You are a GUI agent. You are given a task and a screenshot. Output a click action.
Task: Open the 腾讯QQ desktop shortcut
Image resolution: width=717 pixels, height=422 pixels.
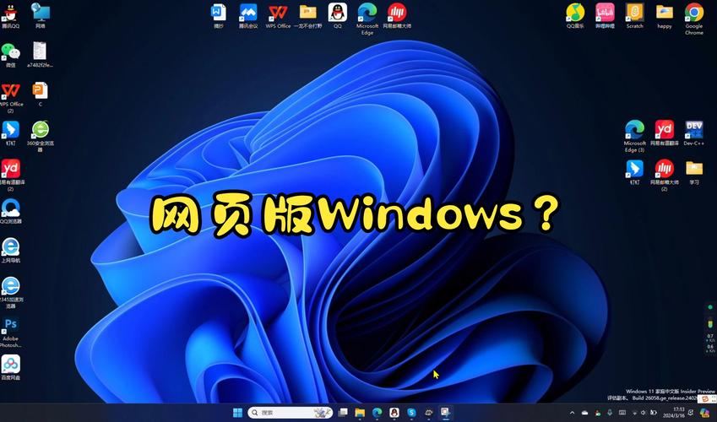[x=10, y=16]
